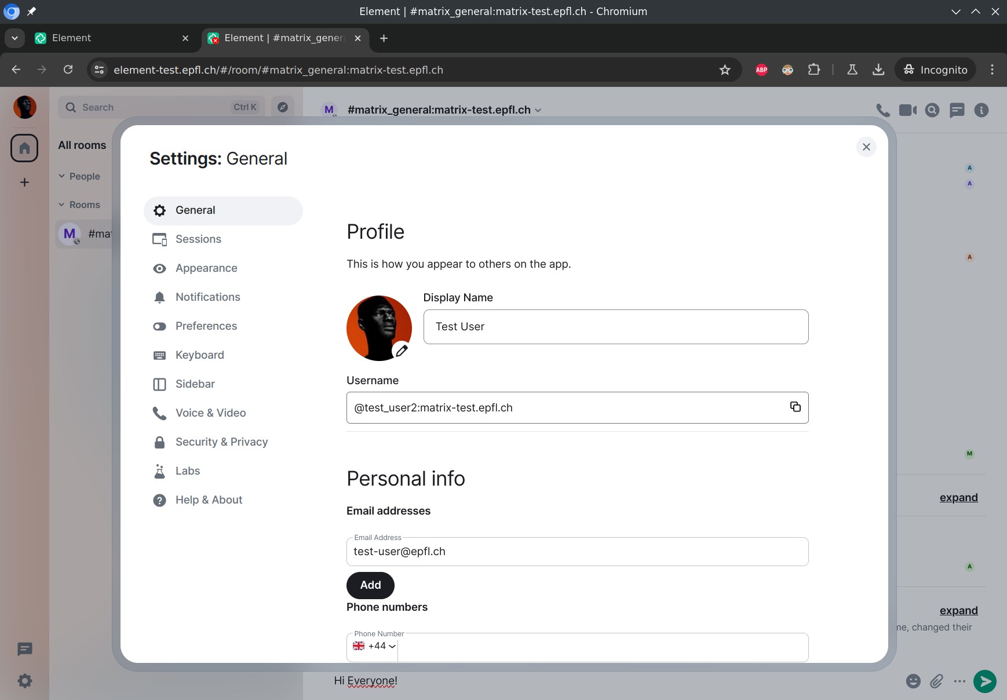Screen dimensions: 1007x700
Task: Click the first expand link
Action: [x=958, y=498]
